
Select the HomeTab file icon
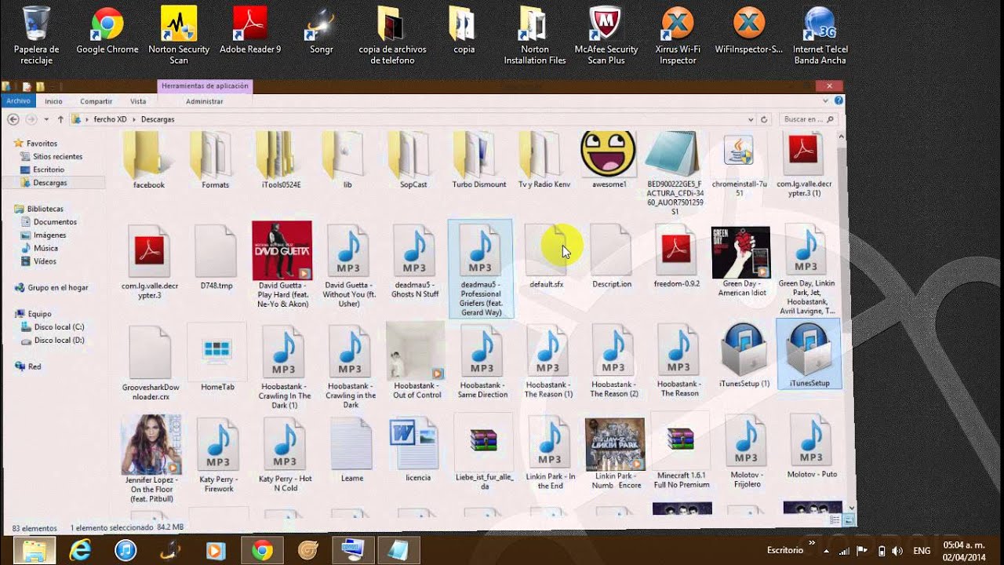(217, 359)
